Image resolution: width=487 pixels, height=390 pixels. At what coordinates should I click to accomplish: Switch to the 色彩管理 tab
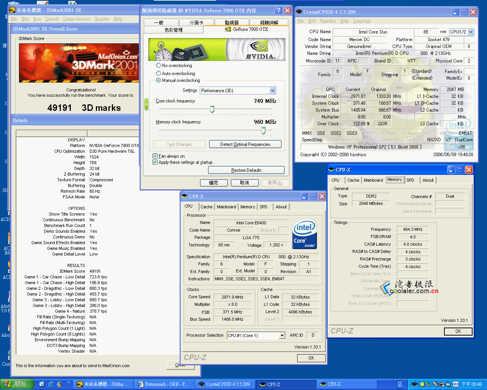[x=173, y=30]
